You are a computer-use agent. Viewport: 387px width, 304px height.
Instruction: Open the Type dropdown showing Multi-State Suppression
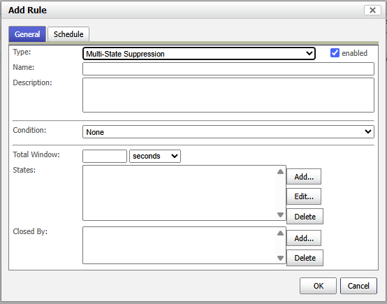click(199, 54)
